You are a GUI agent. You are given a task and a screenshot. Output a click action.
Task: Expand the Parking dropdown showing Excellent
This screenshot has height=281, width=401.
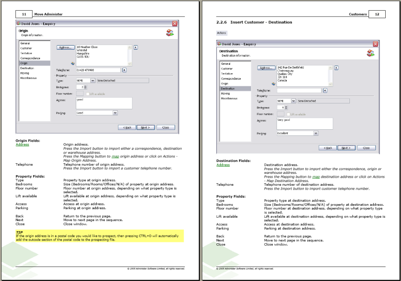(316, 133)
